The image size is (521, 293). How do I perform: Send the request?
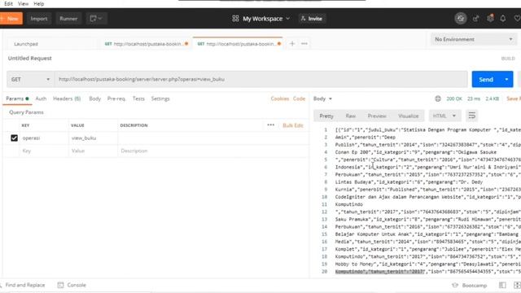click(x=486, y=80)
